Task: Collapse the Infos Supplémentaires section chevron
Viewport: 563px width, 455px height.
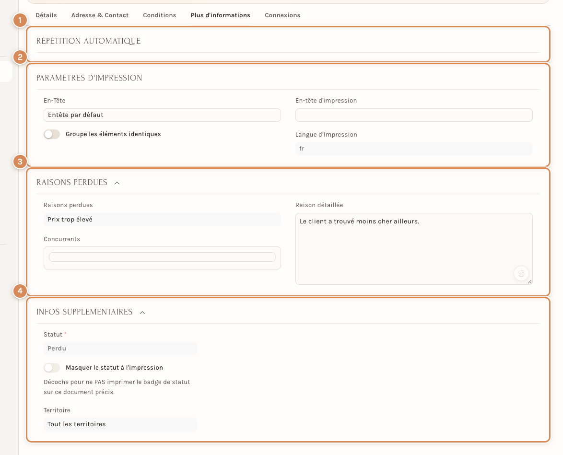Action: (x=142, y=313)
